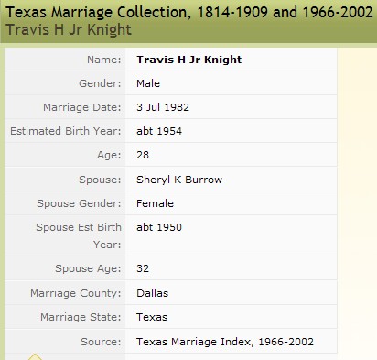Click the estimated birth year abt 1954

[x=159, y=131]
